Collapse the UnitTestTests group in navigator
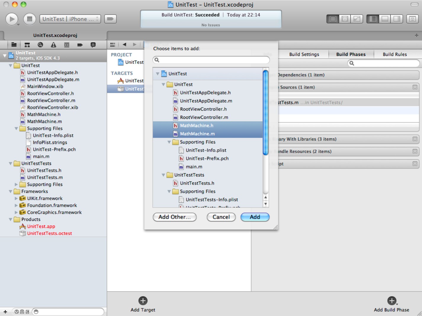The image size is (422, 316). coord(11,163)
